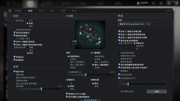Open the 社交 tab
Screen dimensions: 180x101
coord(41,11)
